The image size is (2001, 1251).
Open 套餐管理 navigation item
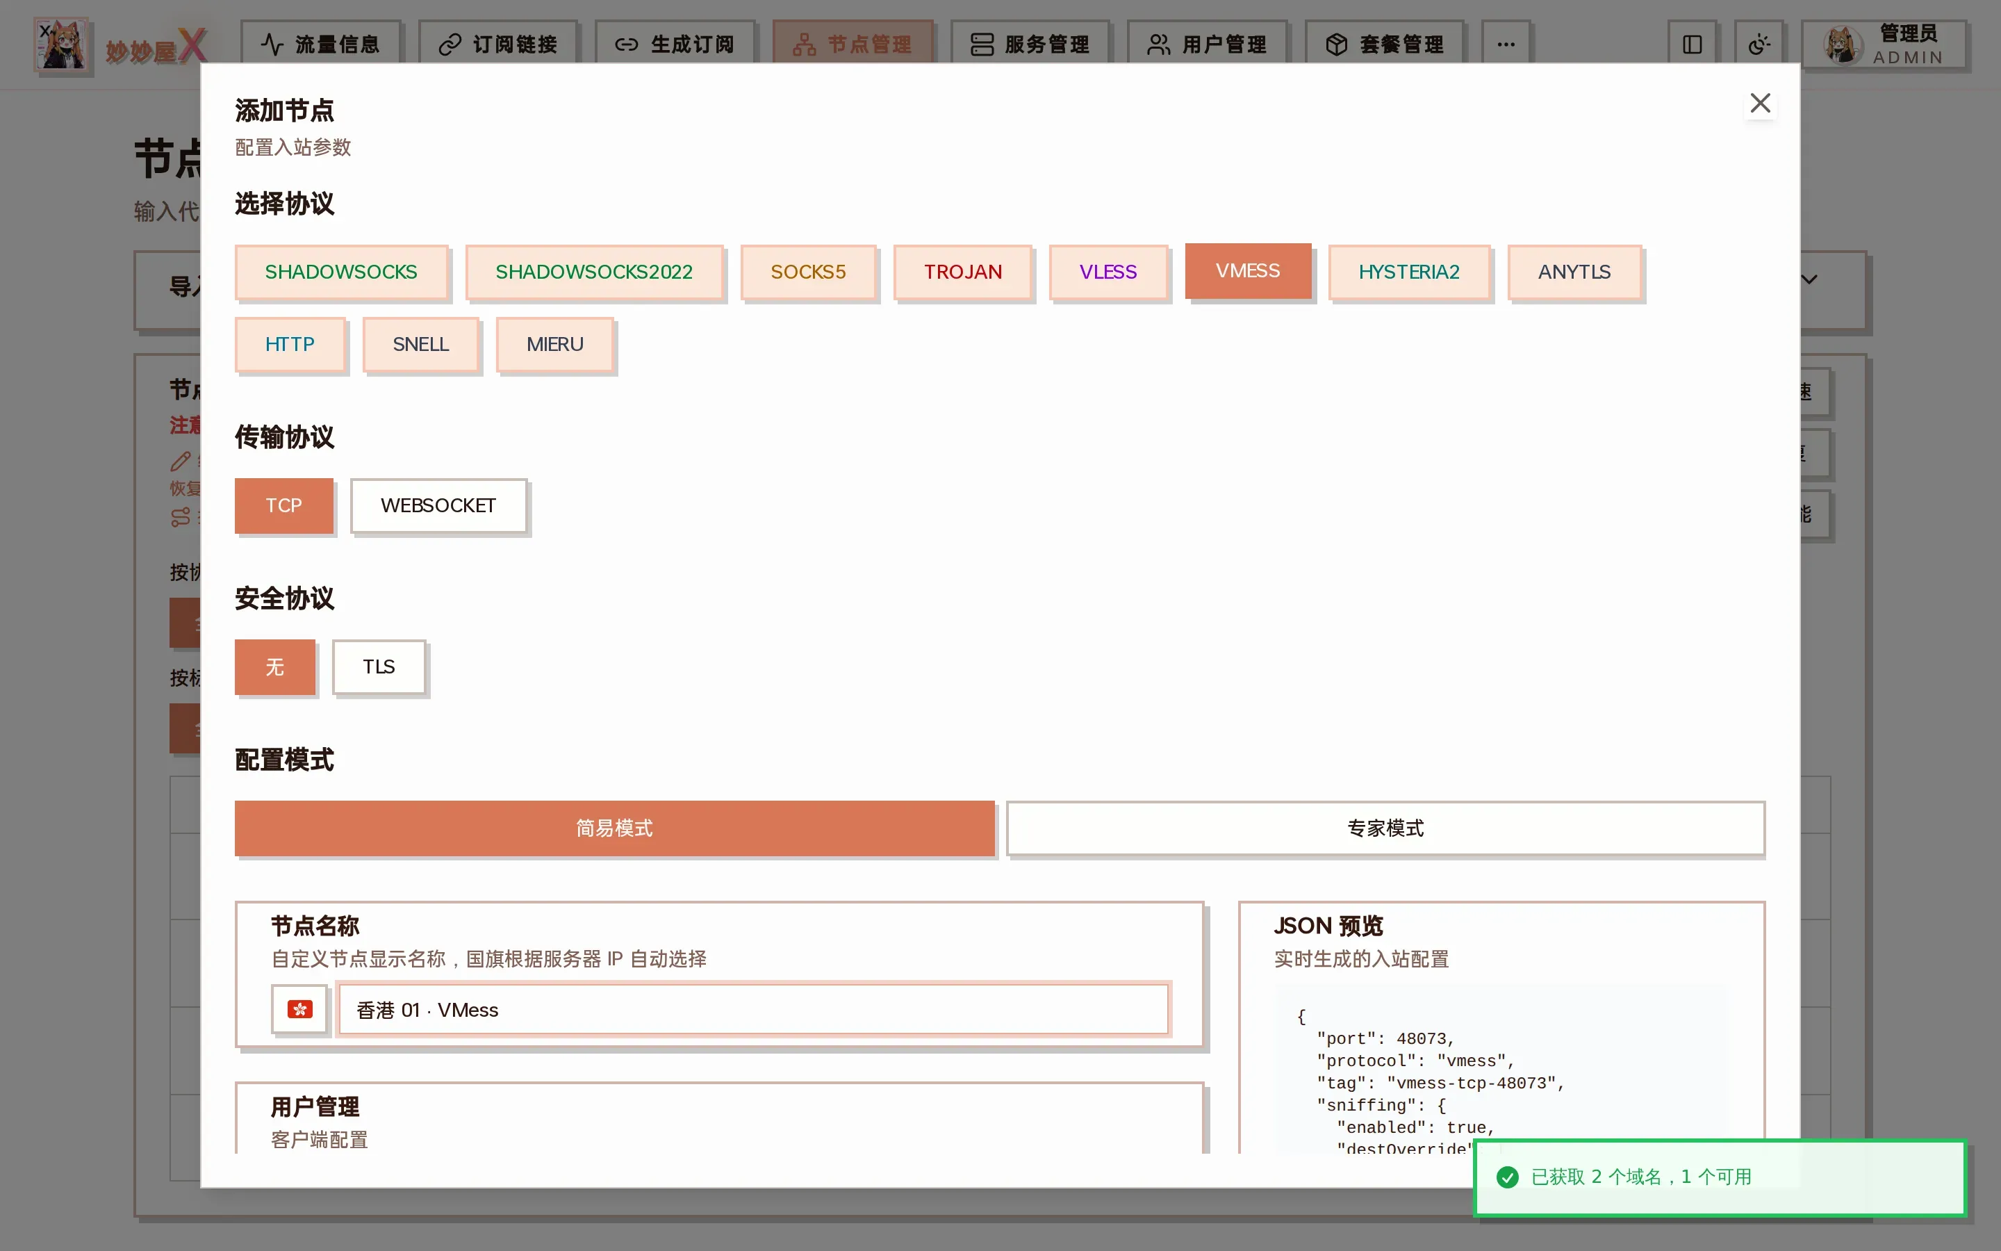pyautogui.click(x=1384, y=44)
